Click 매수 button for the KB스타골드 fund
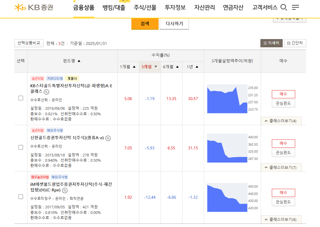This screenshot has height=227, width=320. (x=283, y=94)
